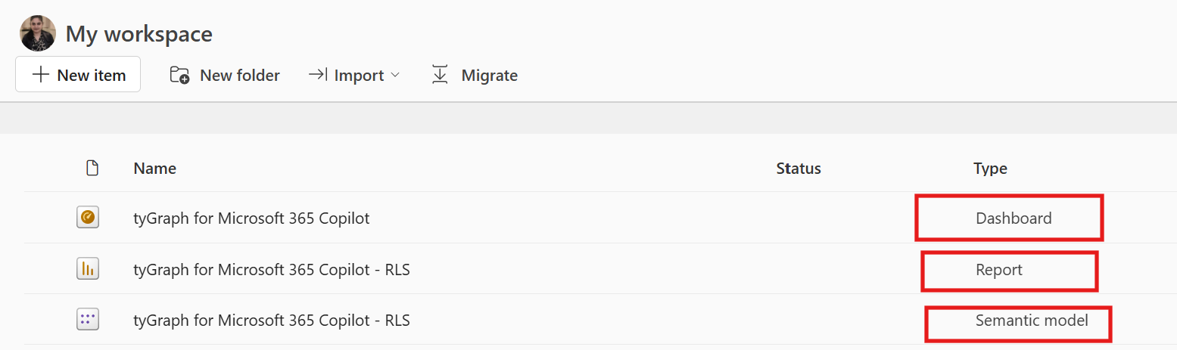The image size is (1177, 350).
Task: Click the Import arrow icon
Action: click(317, 75)
